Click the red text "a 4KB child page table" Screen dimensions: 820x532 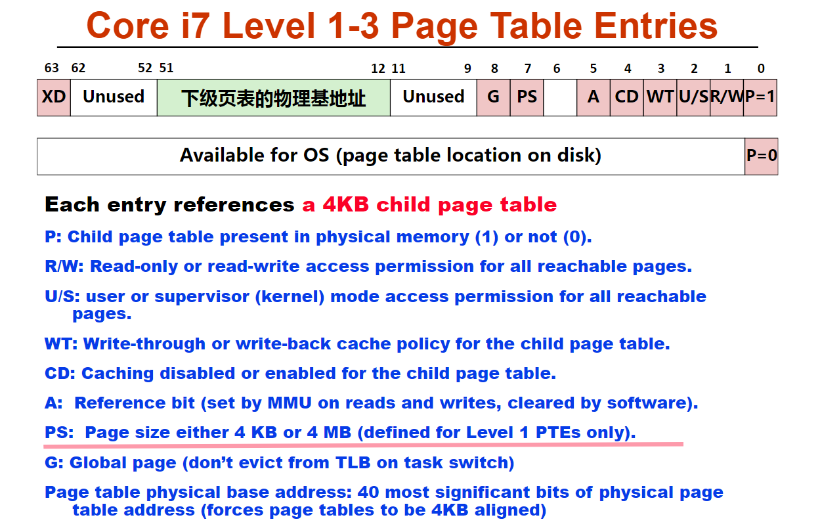tap(429, 205)
